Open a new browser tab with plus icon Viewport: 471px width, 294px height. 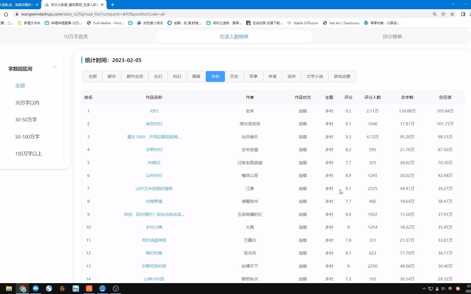coord(113,5)
